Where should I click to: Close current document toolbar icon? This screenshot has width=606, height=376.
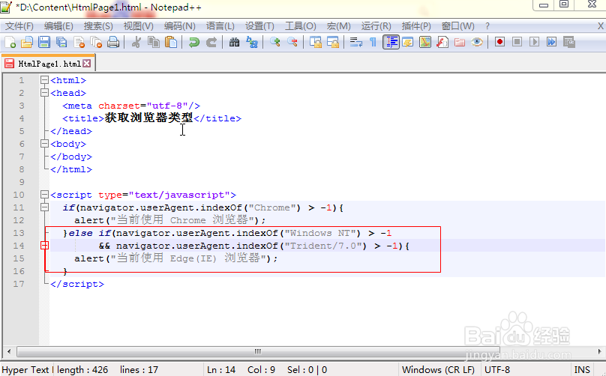click(79, 42)
